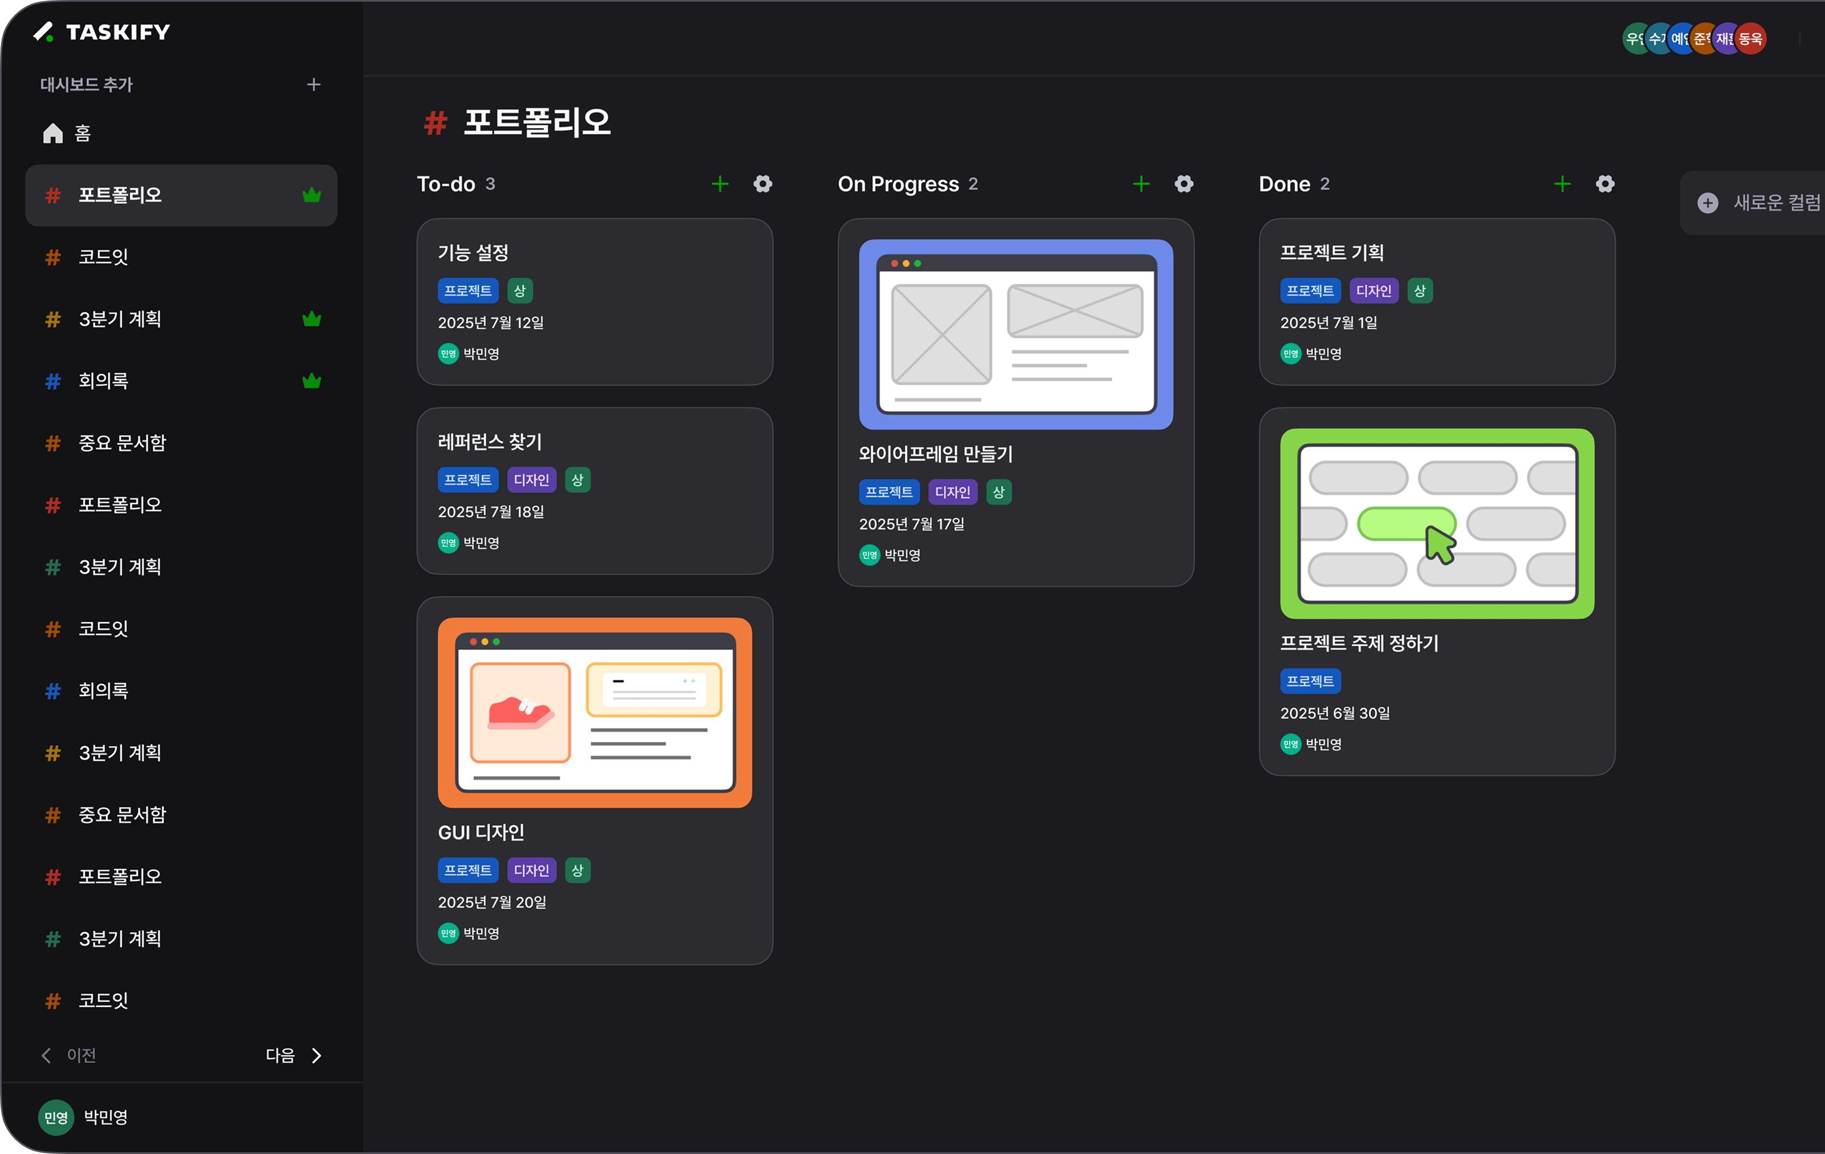
Task: Click the red 동욱 member avatar
Action: click(1751, 39)
